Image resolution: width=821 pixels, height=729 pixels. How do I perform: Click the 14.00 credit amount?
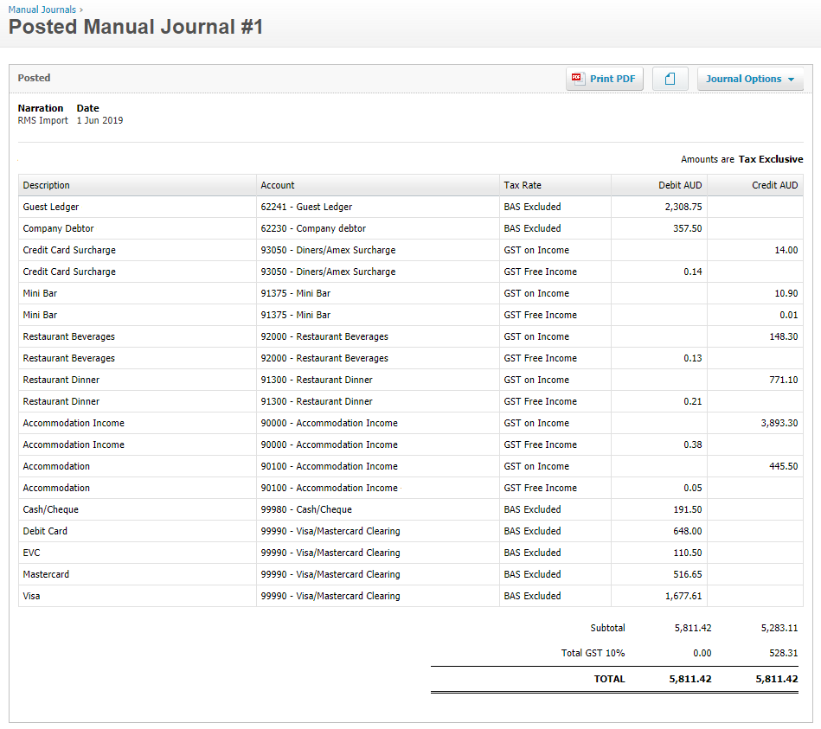tap(786, 250)
